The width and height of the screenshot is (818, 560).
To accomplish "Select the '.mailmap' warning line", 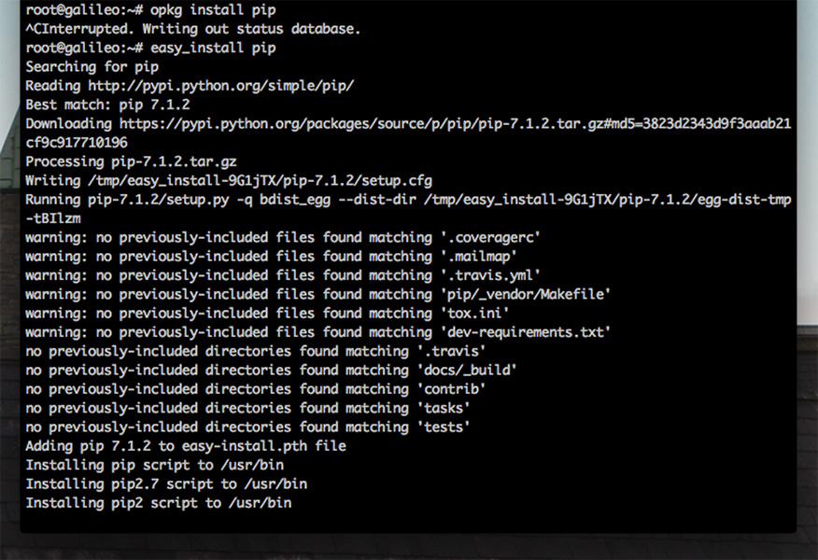I will click(271, 256).
